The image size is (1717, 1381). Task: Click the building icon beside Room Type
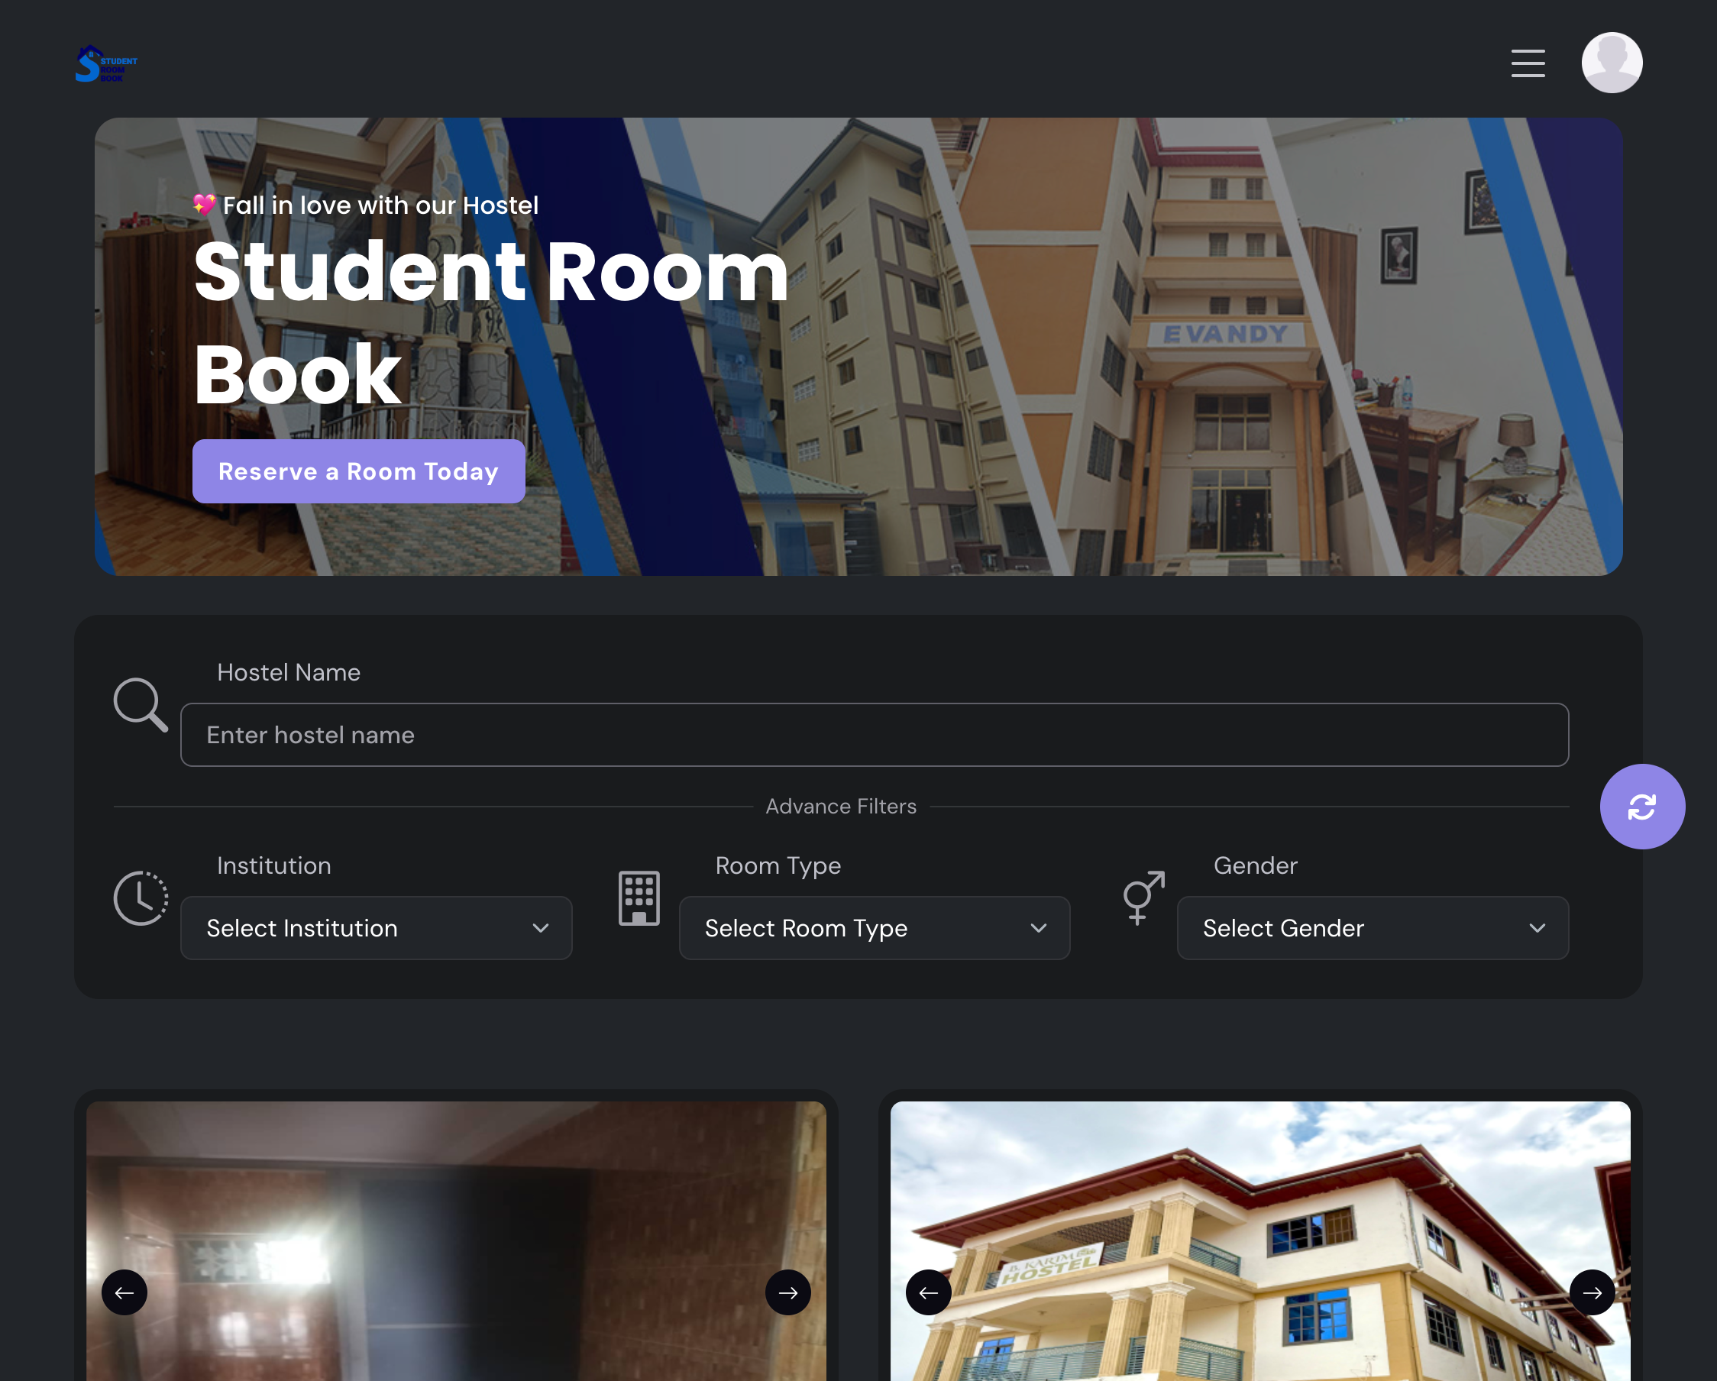click(x=638, y=897)
